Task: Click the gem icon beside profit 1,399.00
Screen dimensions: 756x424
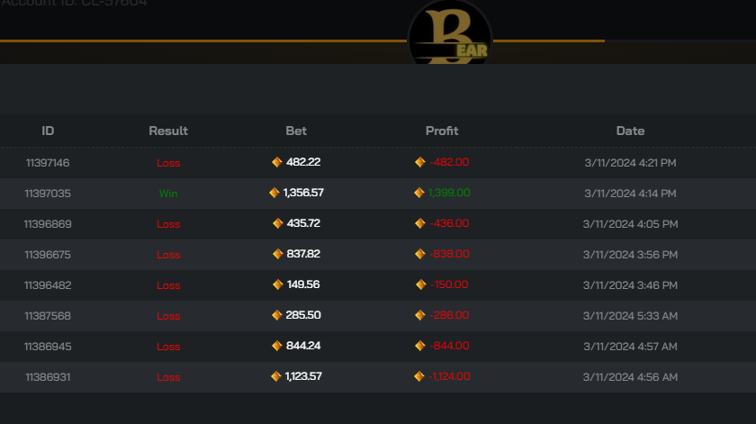Action: 419,193
